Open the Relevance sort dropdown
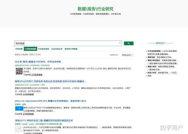This screenshot has height=134, width=188. (127, 55)
